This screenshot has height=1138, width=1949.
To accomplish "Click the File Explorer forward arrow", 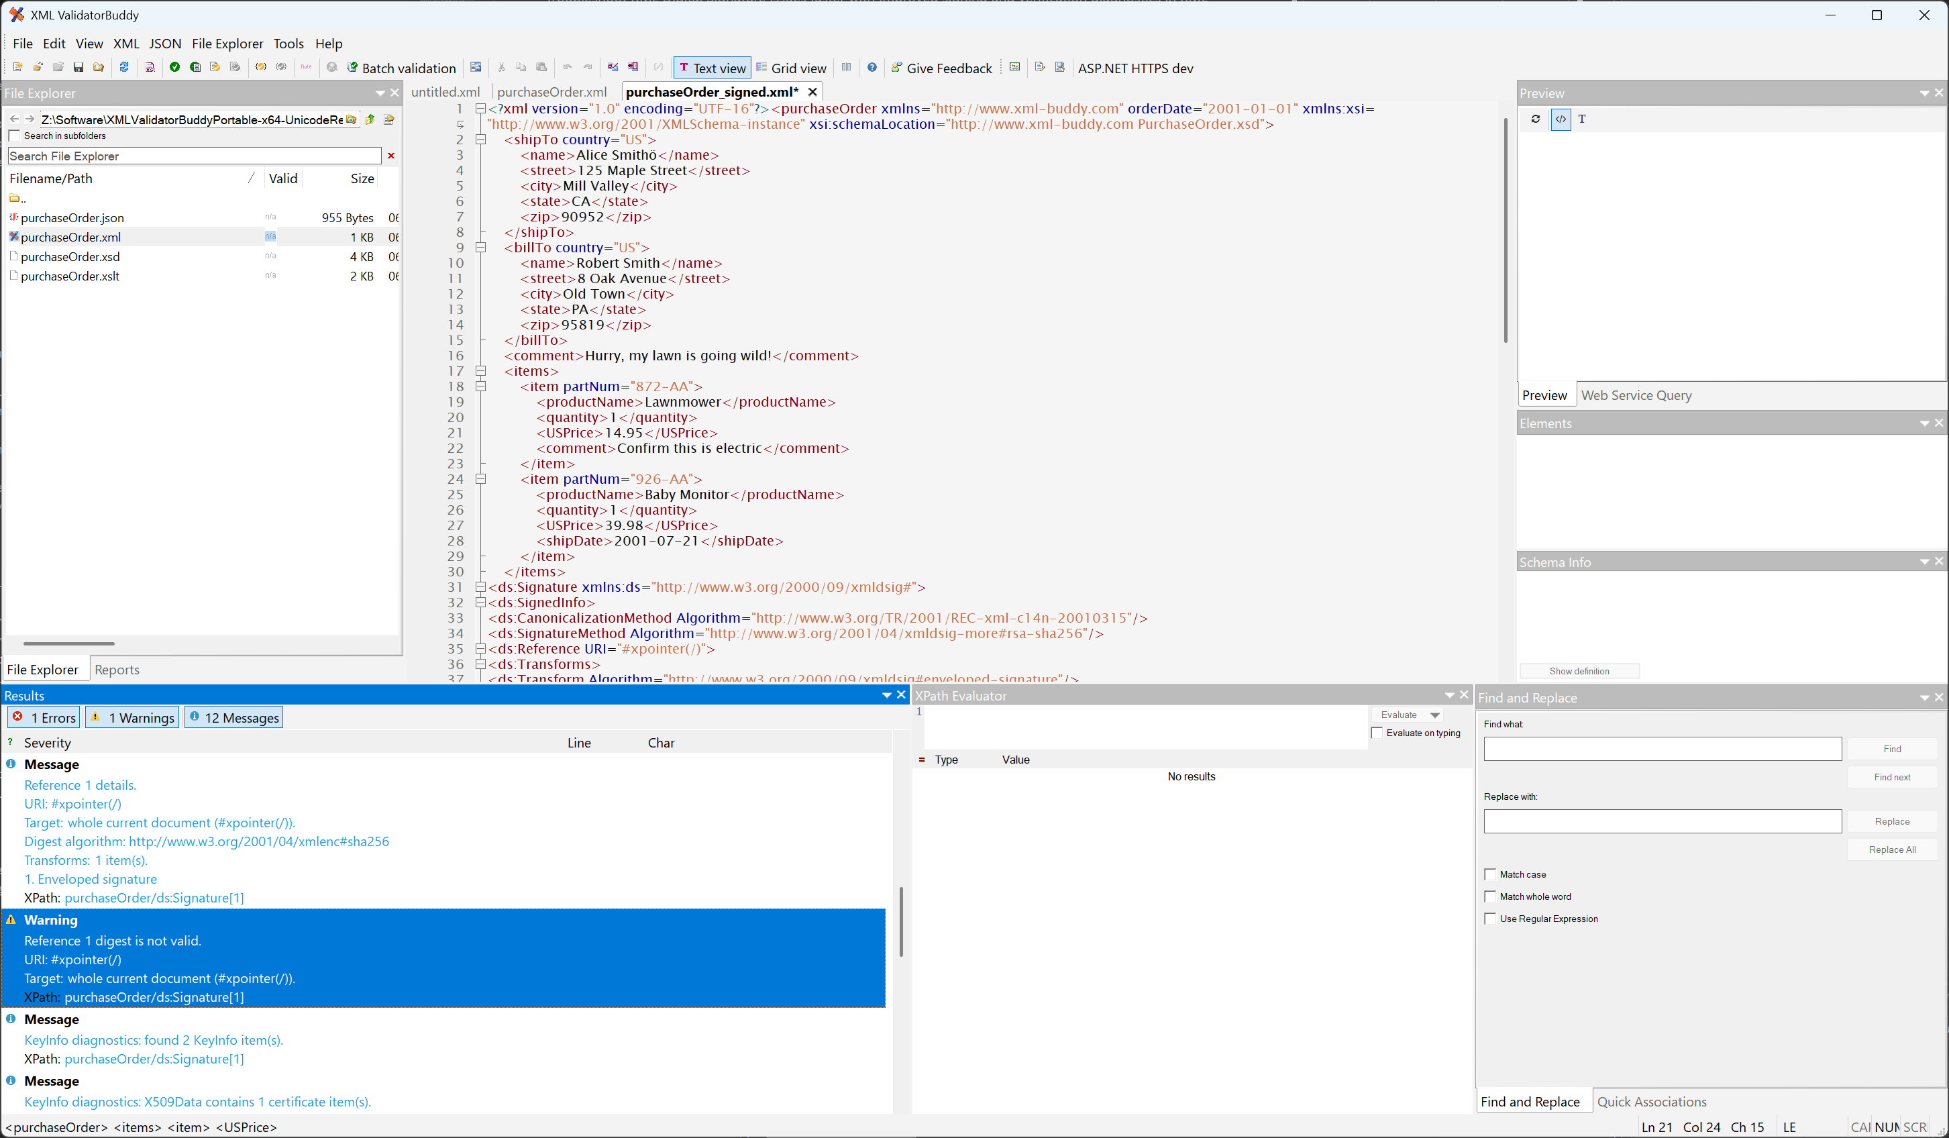I will click(30, 119).
